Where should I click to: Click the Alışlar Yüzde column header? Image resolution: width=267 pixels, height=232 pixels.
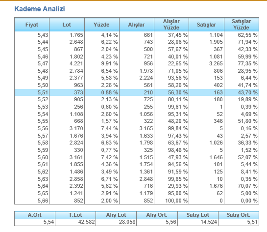point(171,25)
